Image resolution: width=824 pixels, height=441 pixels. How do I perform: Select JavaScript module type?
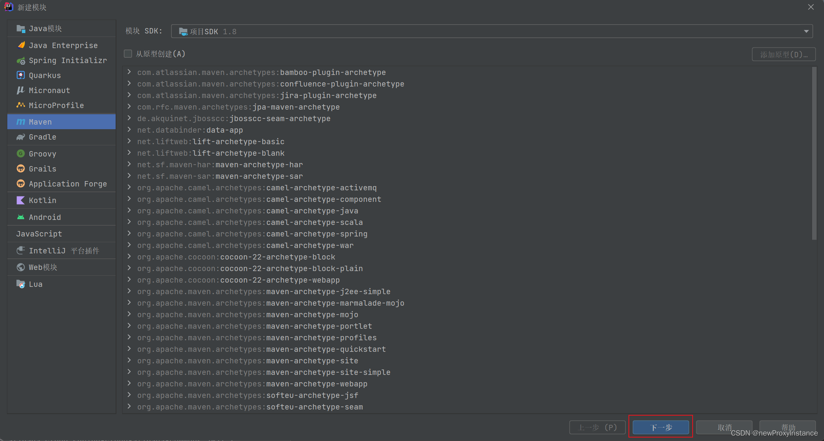(61, 234)
